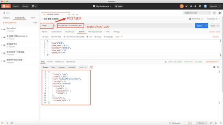Open the console icon in the status bar

point(12,123)
